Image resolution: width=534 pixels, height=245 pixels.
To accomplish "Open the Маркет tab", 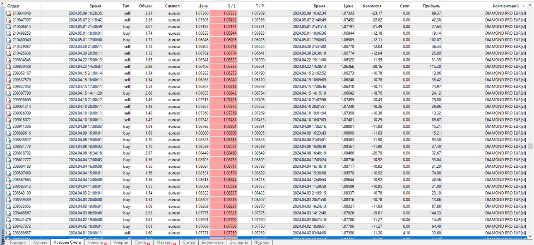I will (166, 243).
